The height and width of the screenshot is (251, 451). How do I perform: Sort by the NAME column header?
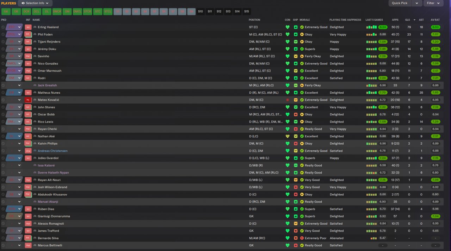point(36,20)
